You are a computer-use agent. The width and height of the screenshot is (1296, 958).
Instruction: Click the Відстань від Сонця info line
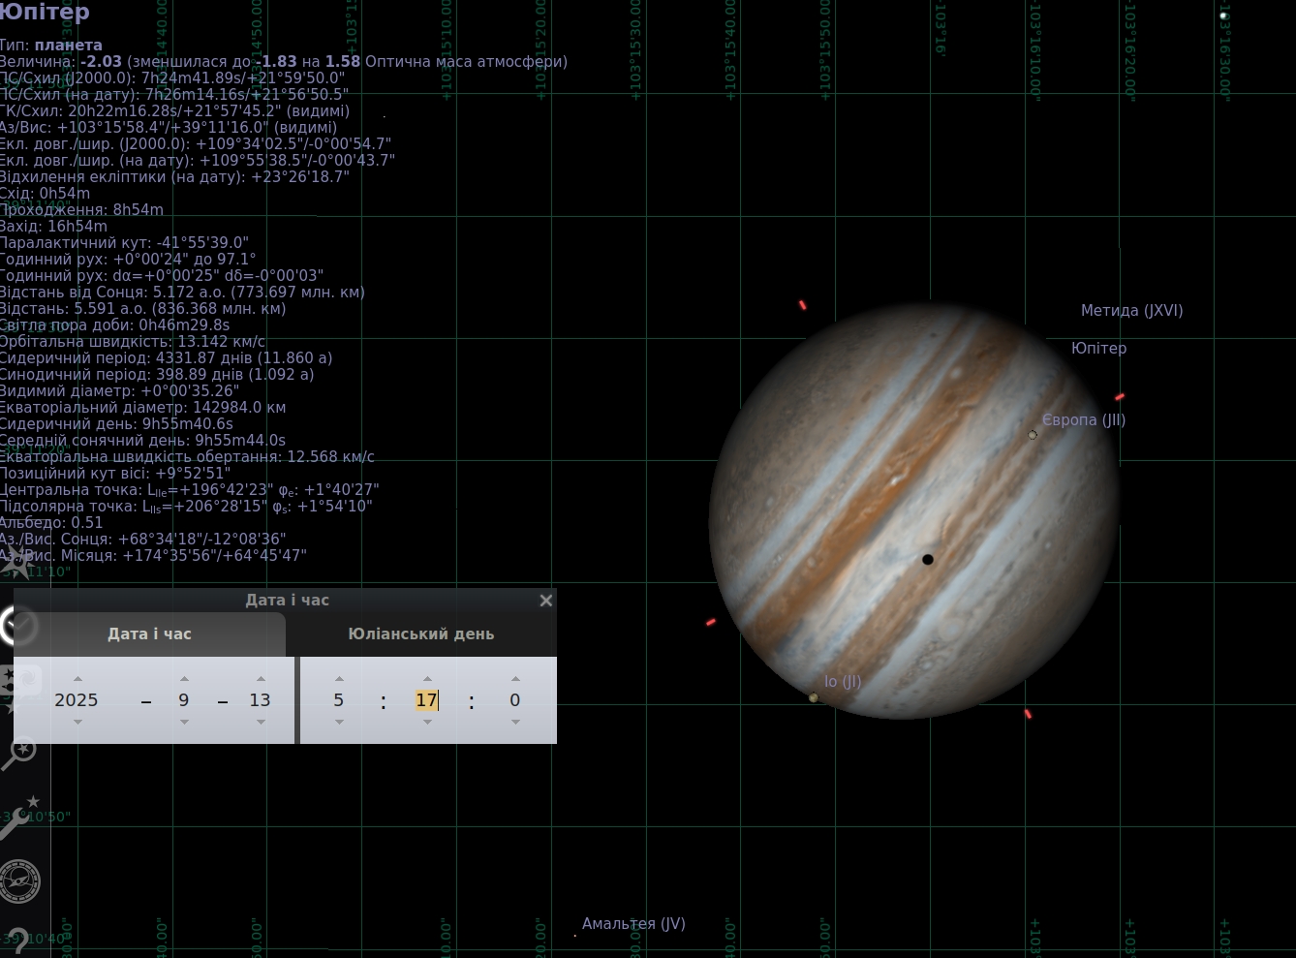point(182,292)
